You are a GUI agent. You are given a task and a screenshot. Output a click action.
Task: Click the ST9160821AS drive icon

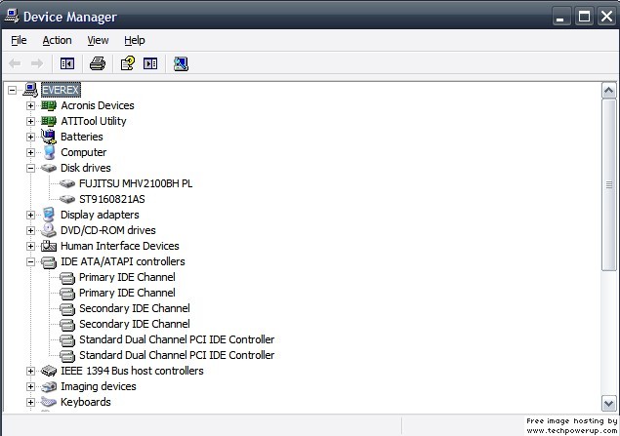(67, 199)
